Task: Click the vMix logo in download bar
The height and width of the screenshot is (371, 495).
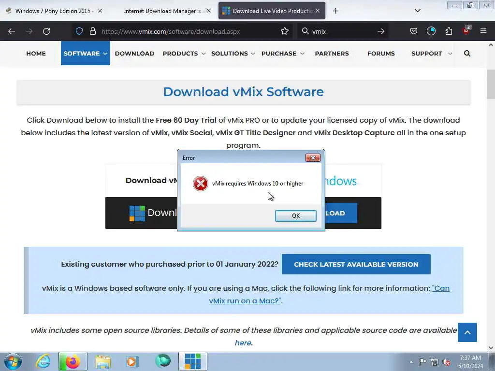Action: [137, 213]
